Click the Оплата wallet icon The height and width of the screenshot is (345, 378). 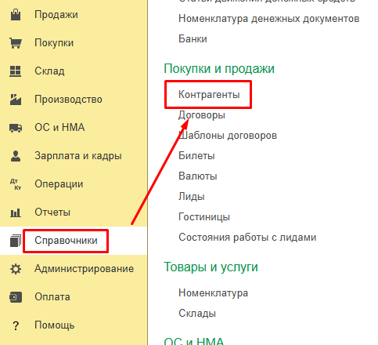(x=16, y=297)
